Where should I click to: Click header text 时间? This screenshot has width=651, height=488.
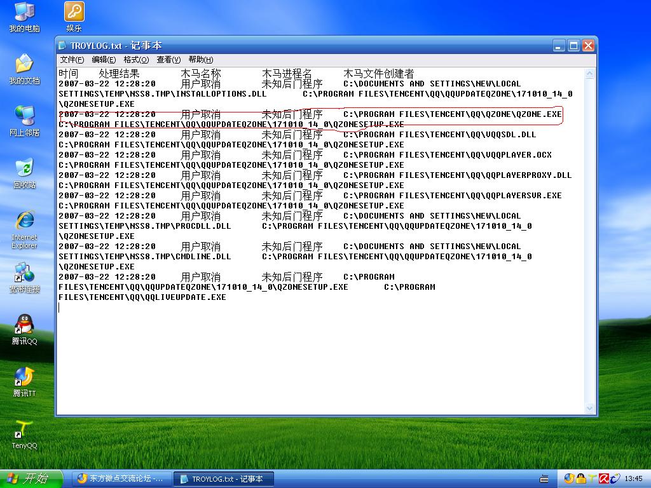point(69,74)
